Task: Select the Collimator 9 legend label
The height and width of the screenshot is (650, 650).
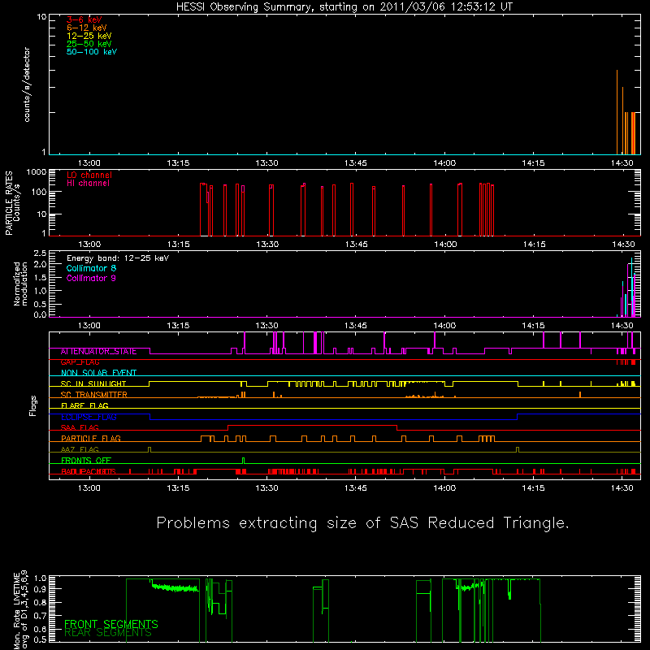Action: click(91, 278)
